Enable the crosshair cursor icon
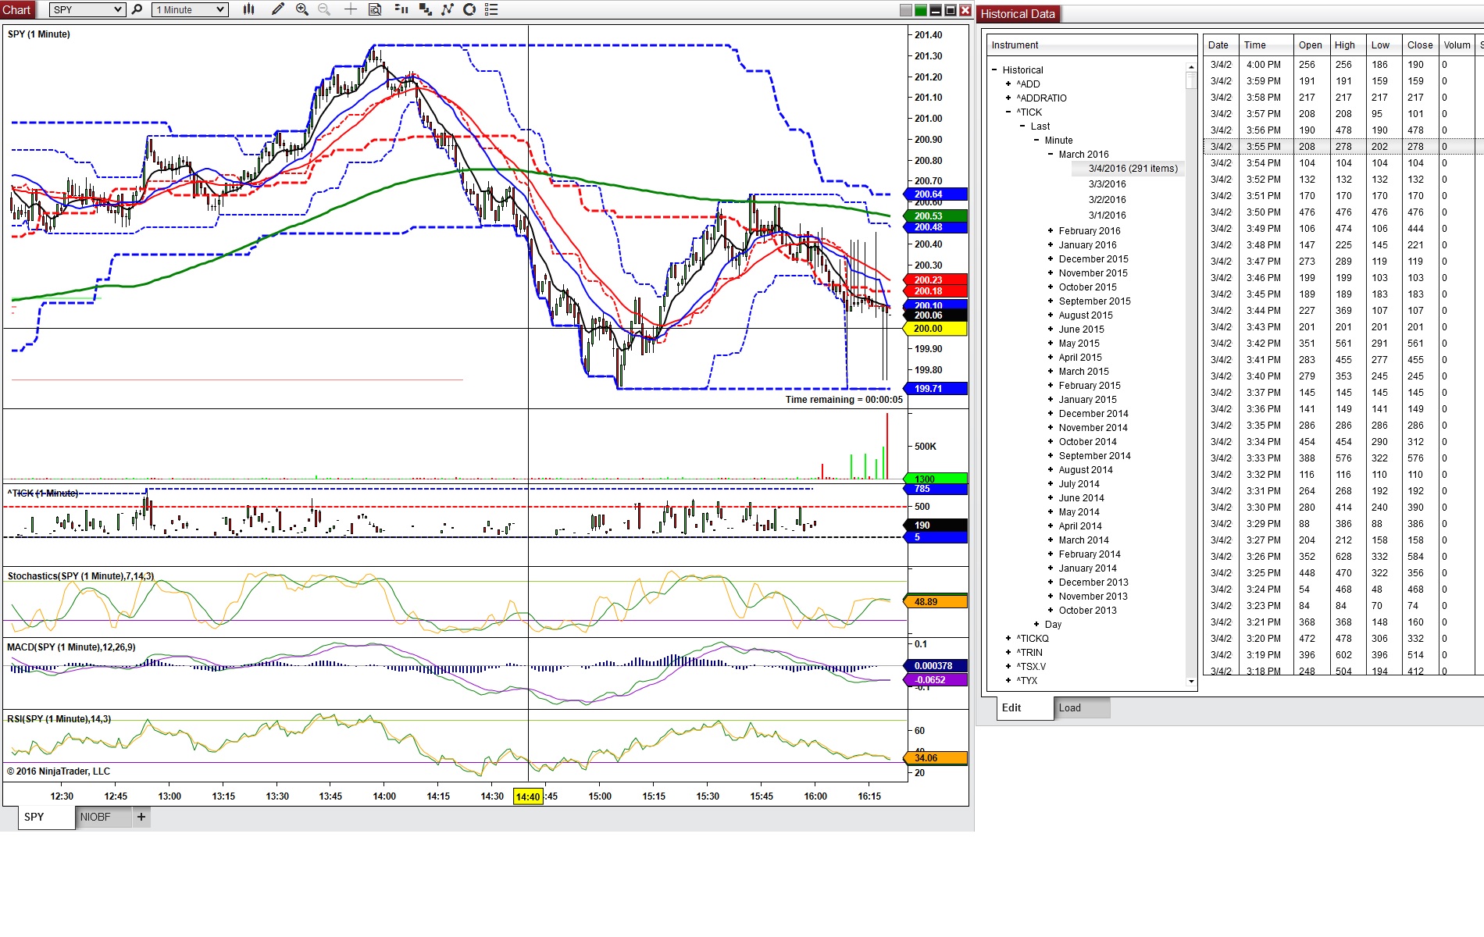1484x937 pixels. pos(351,9)
